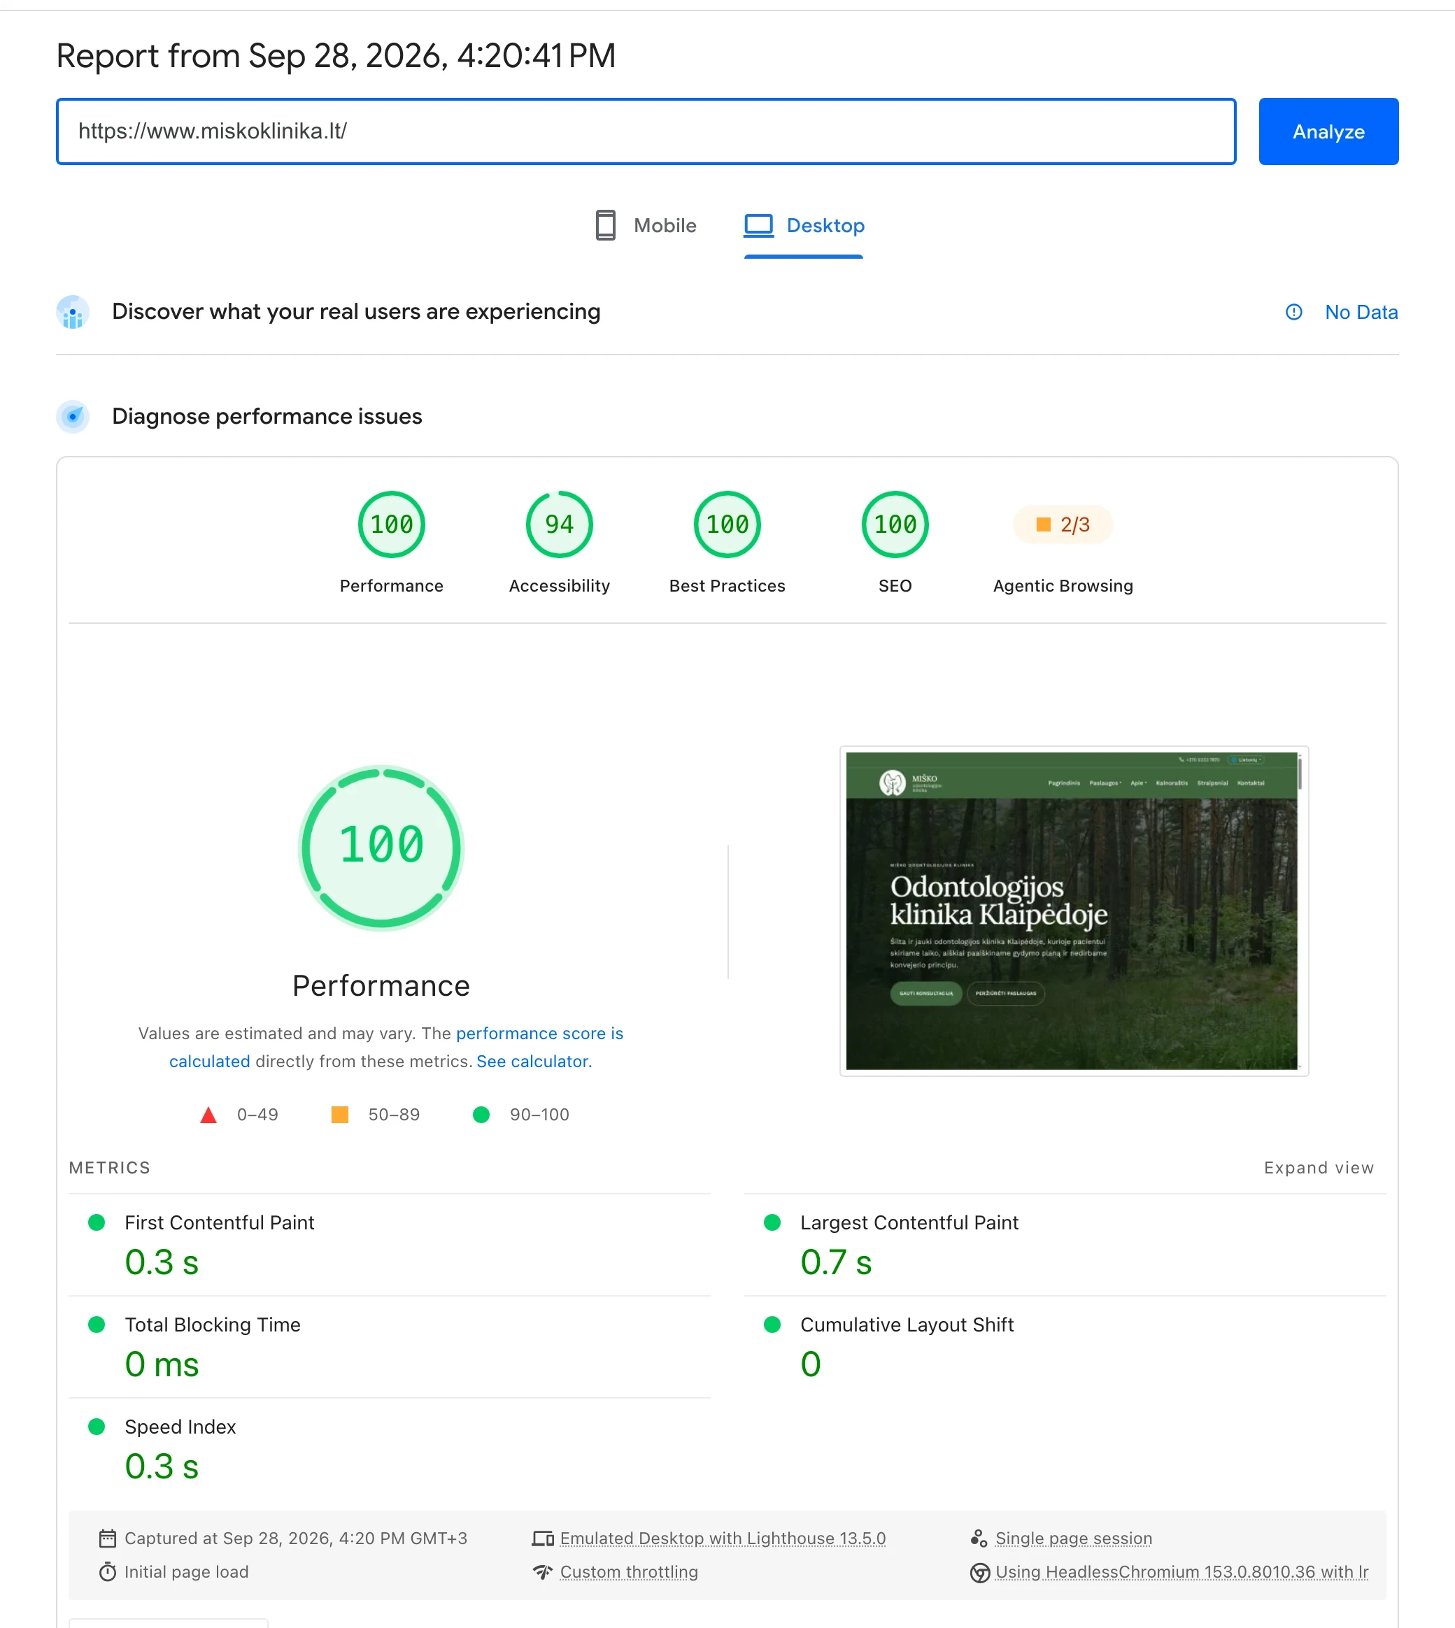Click the SEO 100 score gauge
The width and height of the screenshot is (1455, 1628).
[895, 524]
